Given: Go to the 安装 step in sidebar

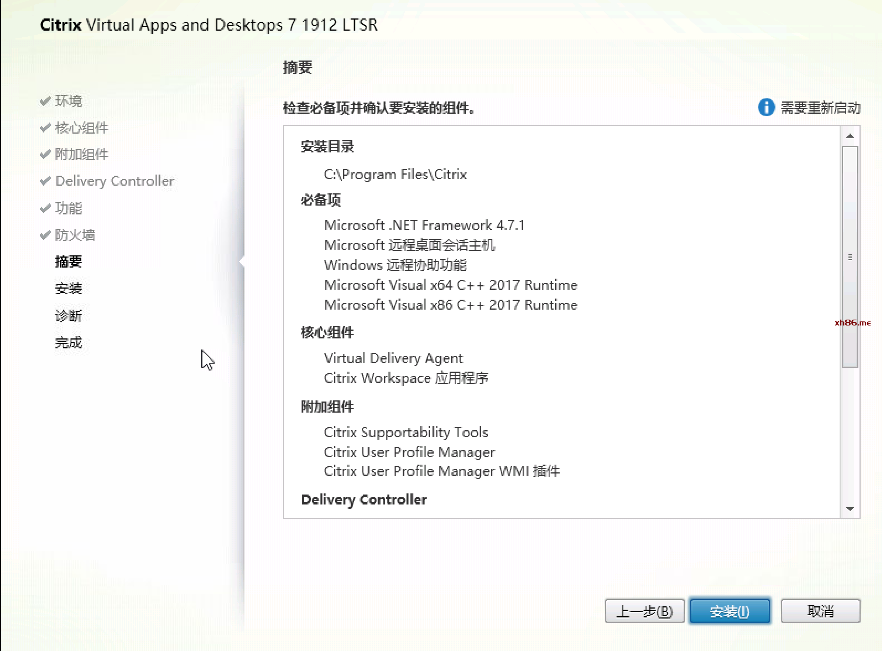Looking at the screenshot, I should (x=69, y=289).
